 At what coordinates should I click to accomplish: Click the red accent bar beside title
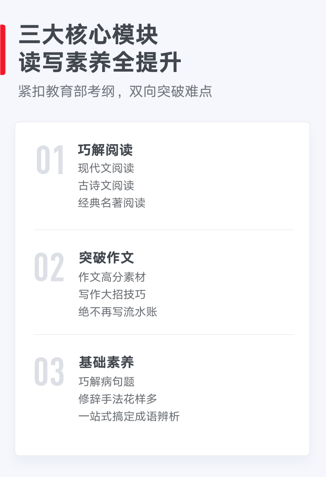(x=3, y=49)
